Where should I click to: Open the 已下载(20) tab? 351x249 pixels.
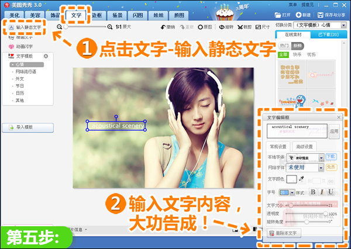pyautogui.click(x=328, y=34)
